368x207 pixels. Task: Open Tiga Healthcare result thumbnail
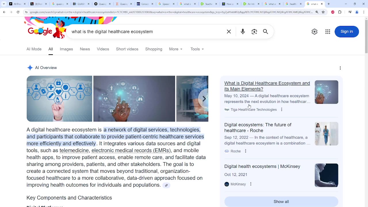click(x=327, y=92)
